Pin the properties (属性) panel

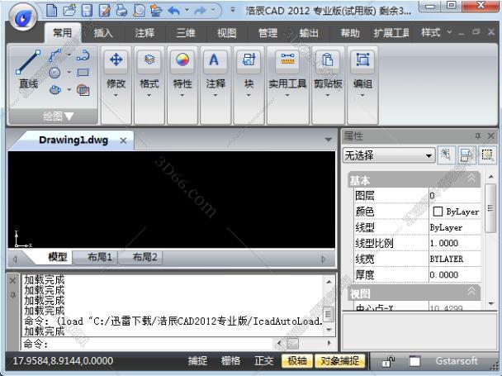(x=478, y=136)
